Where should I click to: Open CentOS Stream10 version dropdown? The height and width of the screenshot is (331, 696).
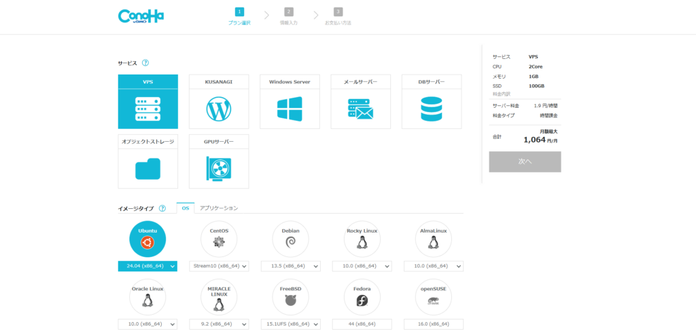click(x=219, y=266)
